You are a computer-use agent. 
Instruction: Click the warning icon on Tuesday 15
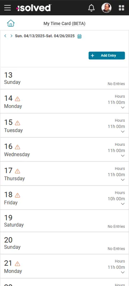coord(18,123)
